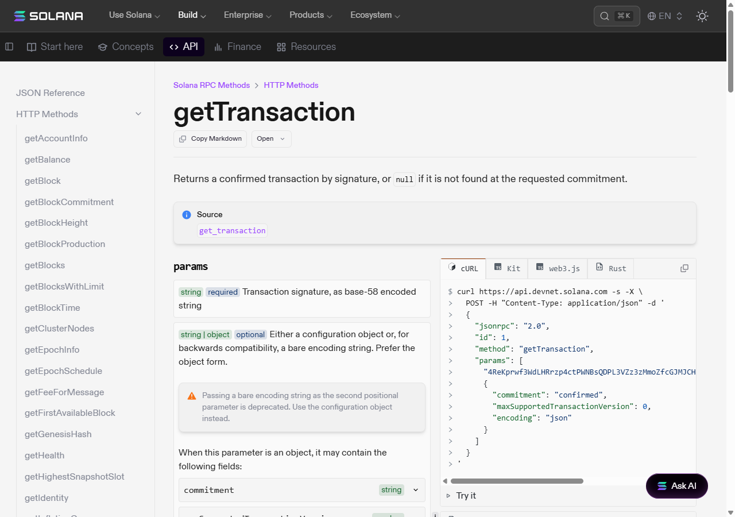Open the get_transaction source link
Screen dimensions: 735x517
233,230
